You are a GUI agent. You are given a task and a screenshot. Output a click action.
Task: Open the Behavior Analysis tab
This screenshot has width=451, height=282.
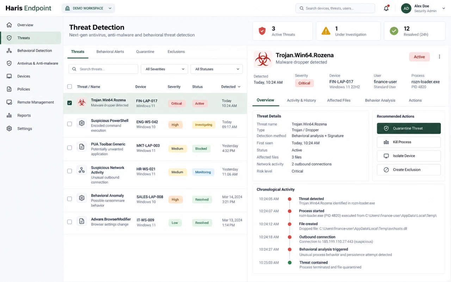[x=380, y=100]
